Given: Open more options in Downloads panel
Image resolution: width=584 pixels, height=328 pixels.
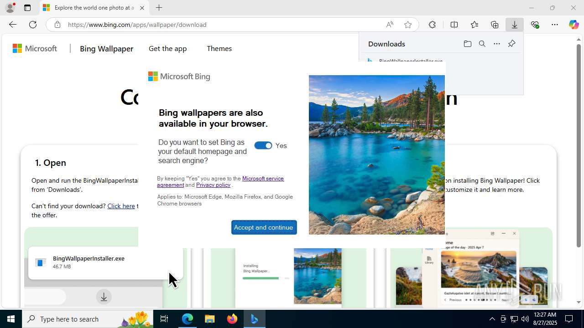Looking at the screenshot, I should (497, 44).
